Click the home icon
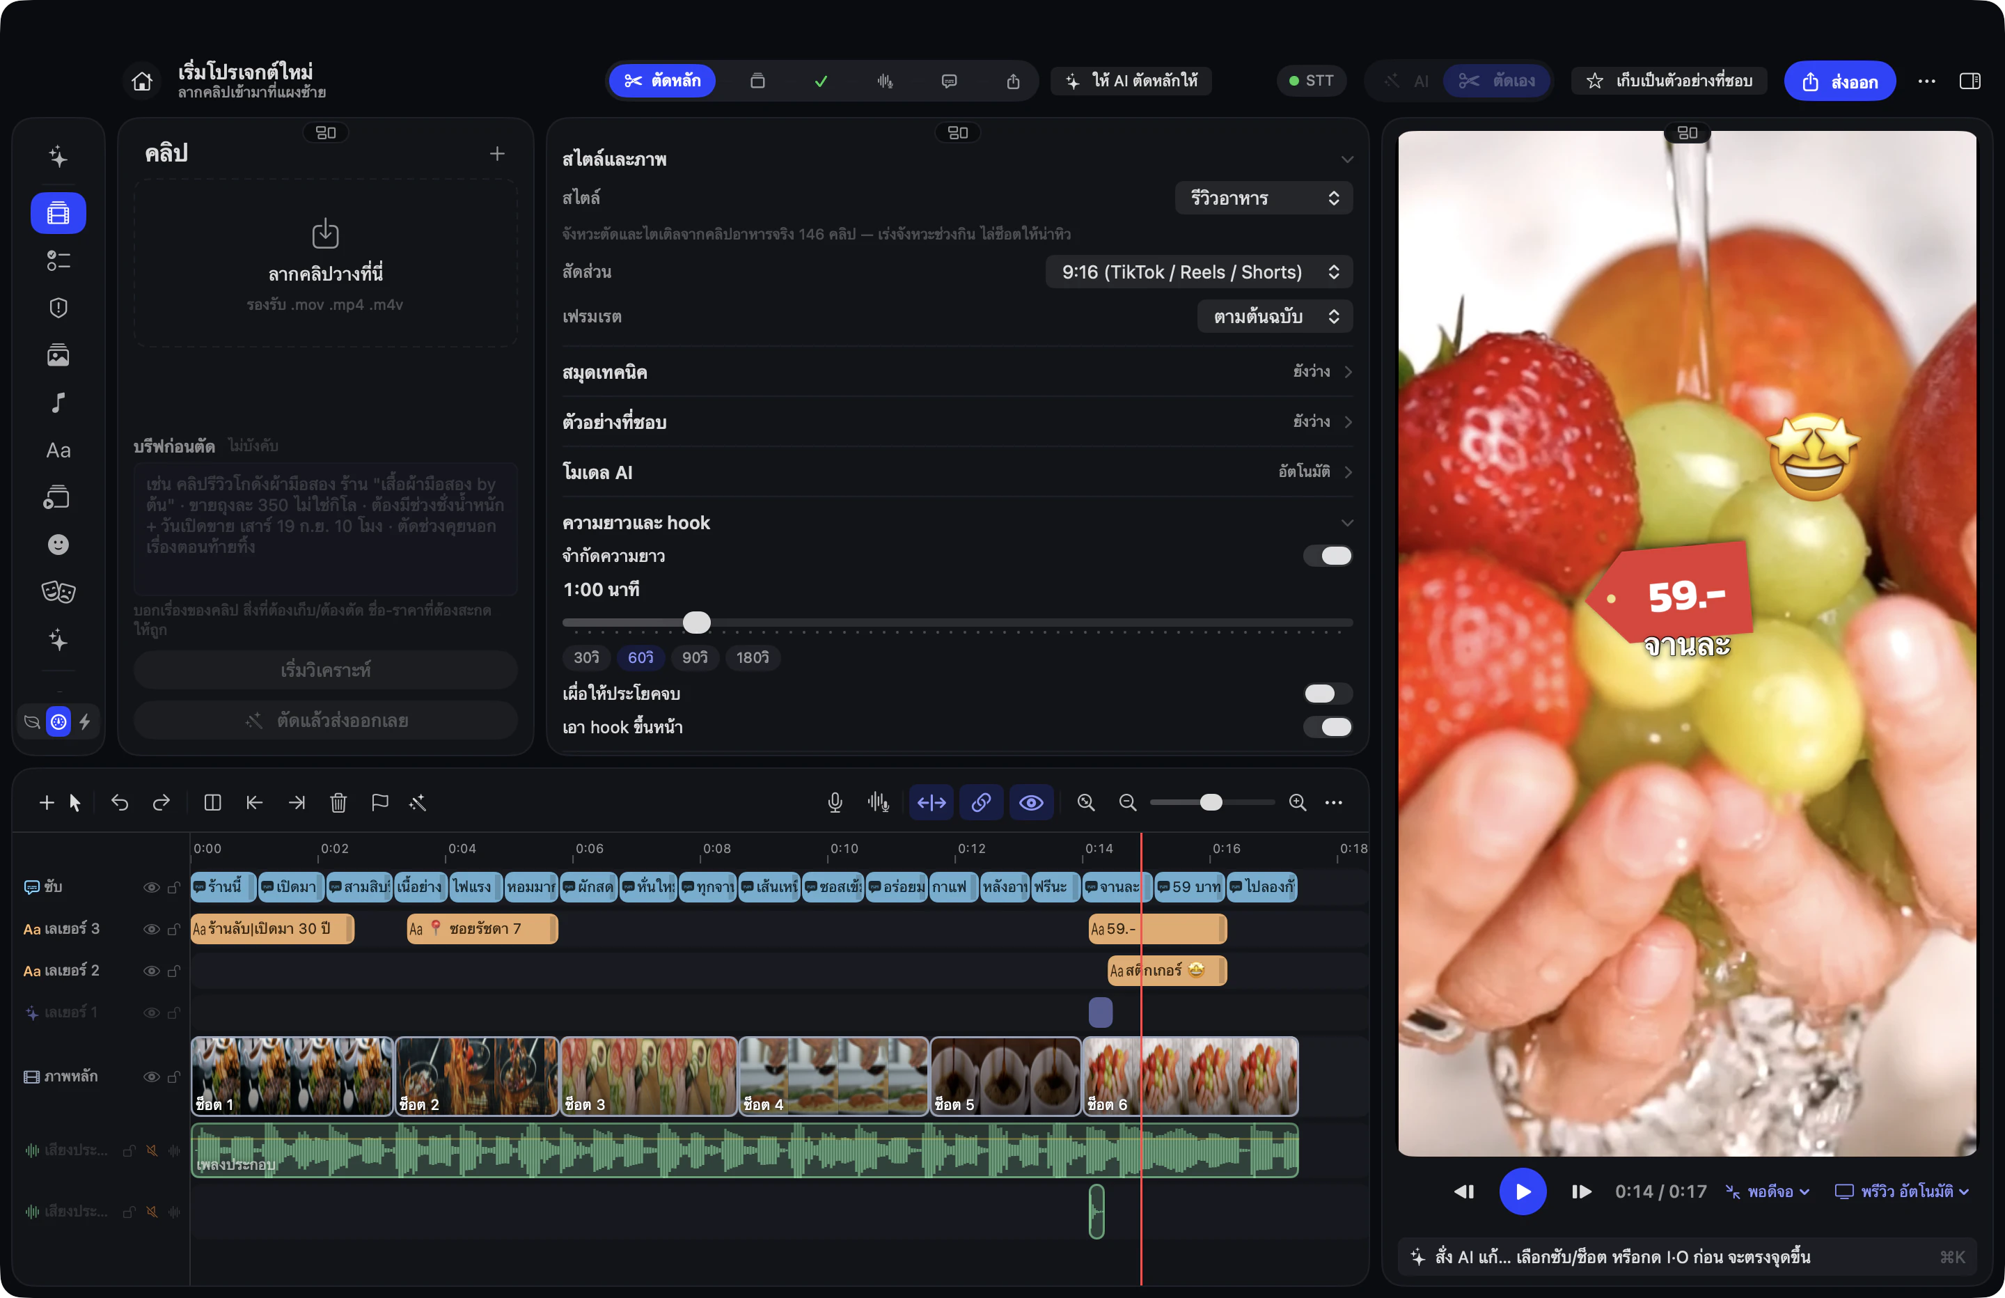 pyautogui.click(x=141, y=81)
